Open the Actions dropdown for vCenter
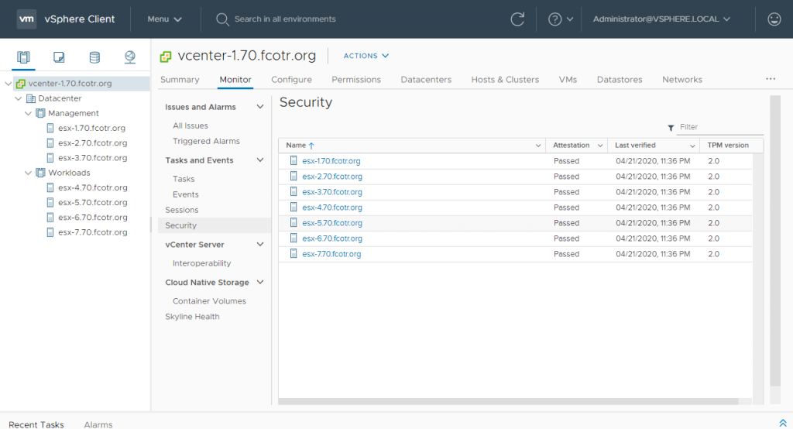 pyautogui.click(x=366, y=56)
